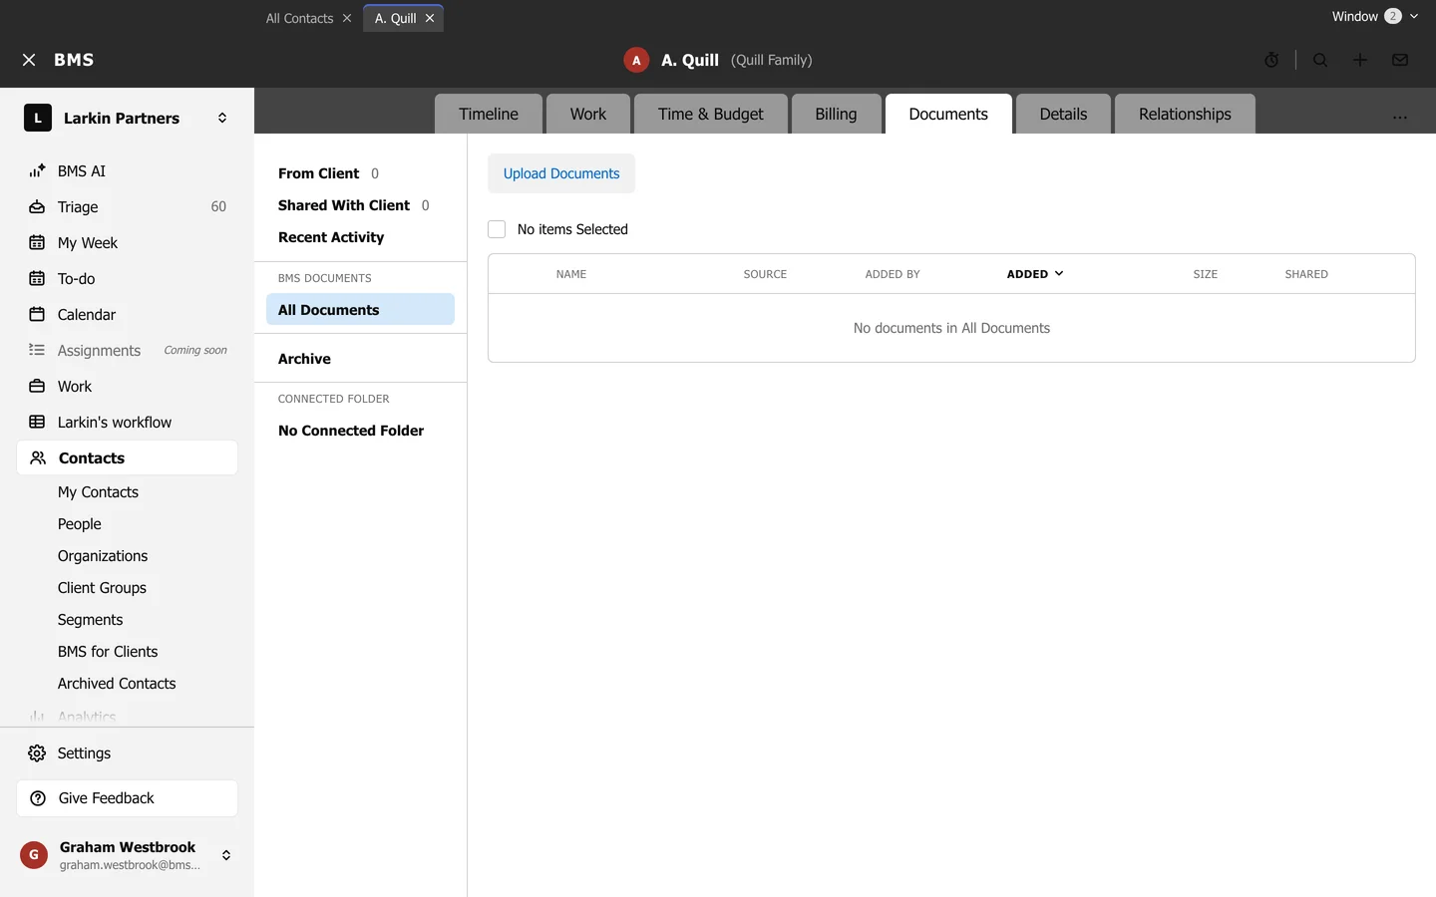Click the My Week calendar icon

click(x=37, y=243)
